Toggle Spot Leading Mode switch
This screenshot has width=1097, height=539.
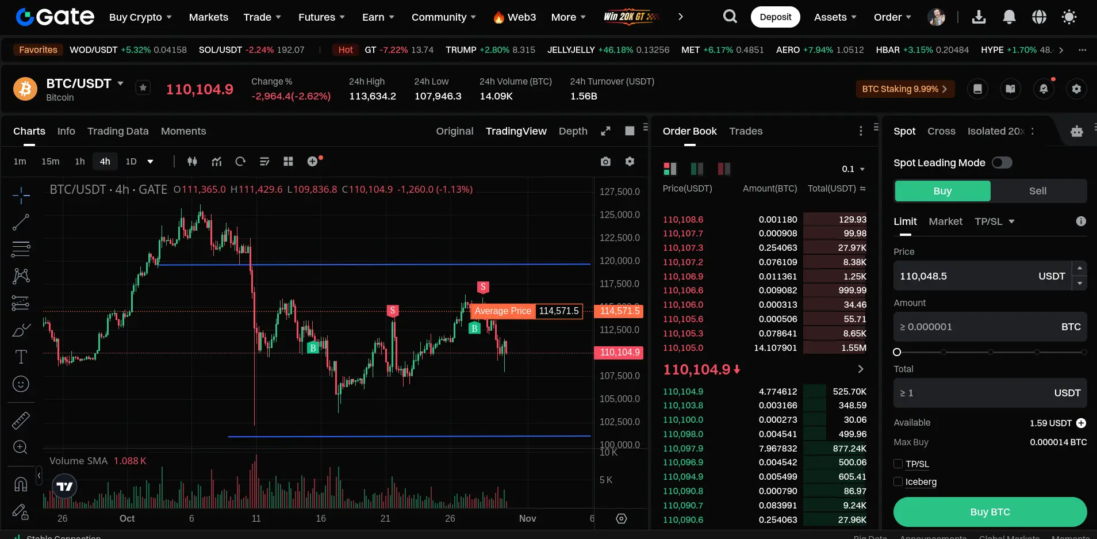[1002, 163]
